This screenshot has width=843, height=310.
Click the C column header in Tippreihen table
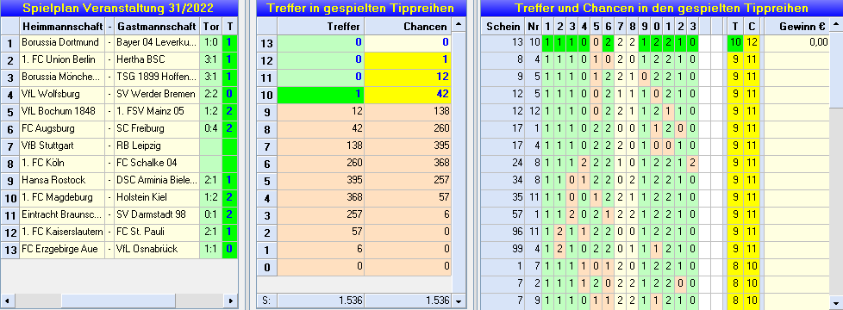(x=752, y=27)
